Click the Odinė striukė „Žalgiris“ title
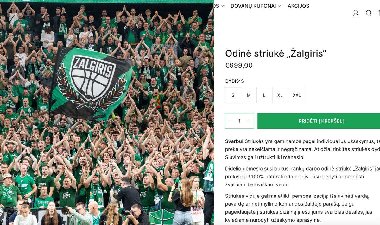 (275, 53)
